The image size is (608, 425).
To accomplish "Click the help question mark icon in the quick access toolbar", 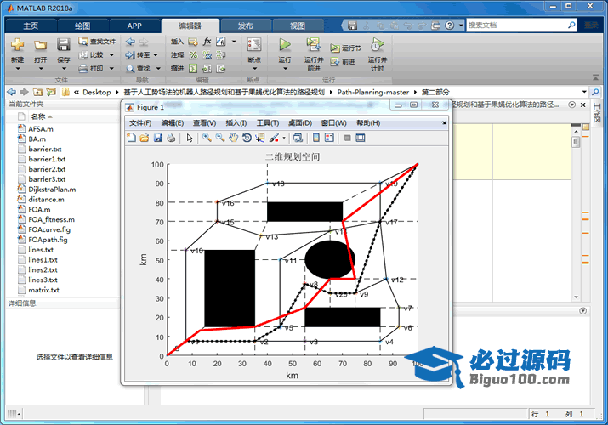I will point(449,25).
